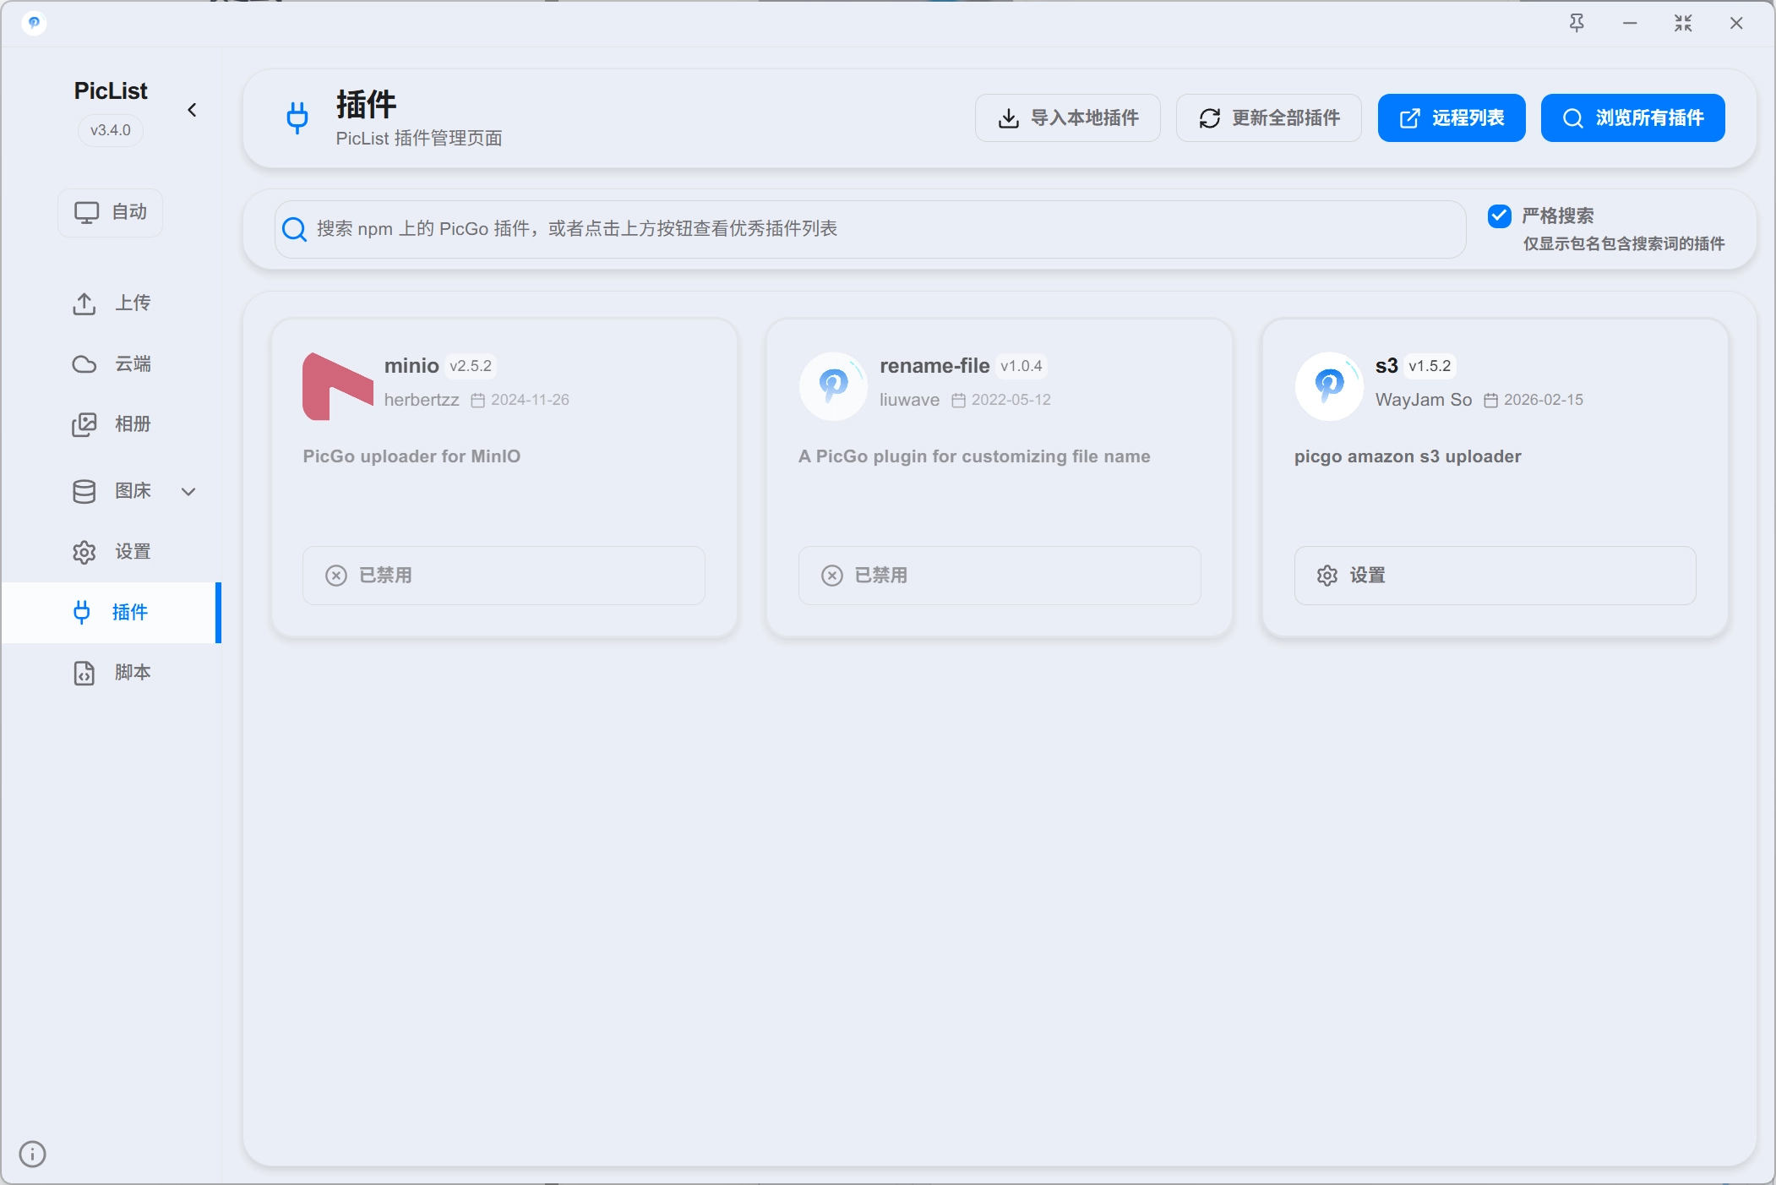Pin the window on top
The height and width of the screenshot is (1185, 1776).
1577,23
